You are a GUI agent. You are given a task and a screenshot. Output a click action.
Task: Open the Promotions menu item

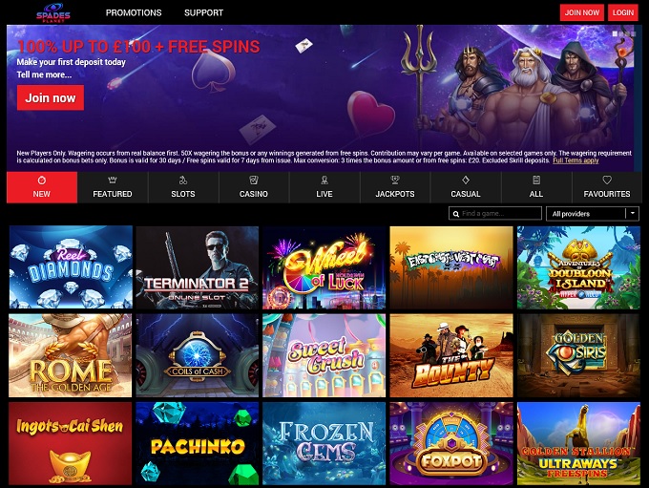[x=134, y=12]
